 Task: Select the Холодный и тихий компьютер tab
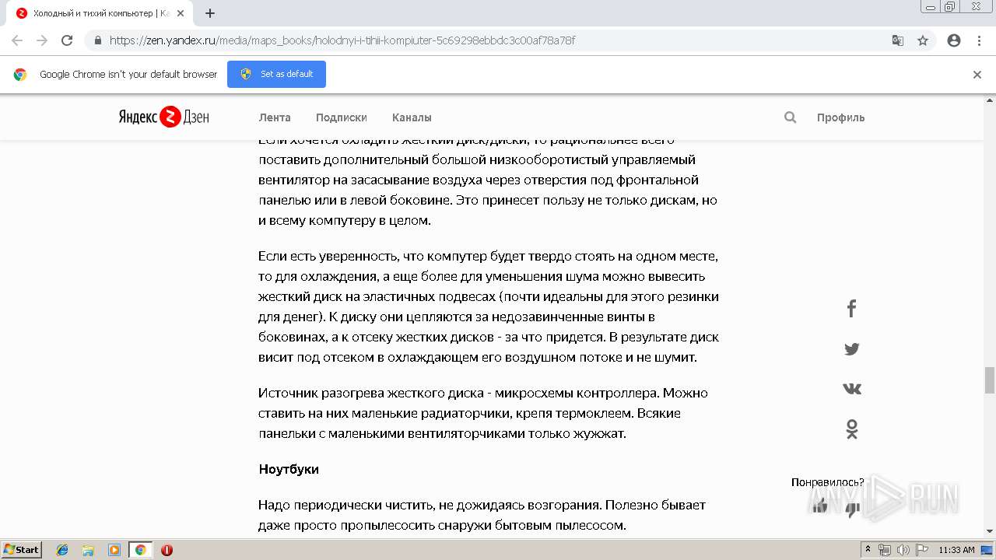point(100,13)
